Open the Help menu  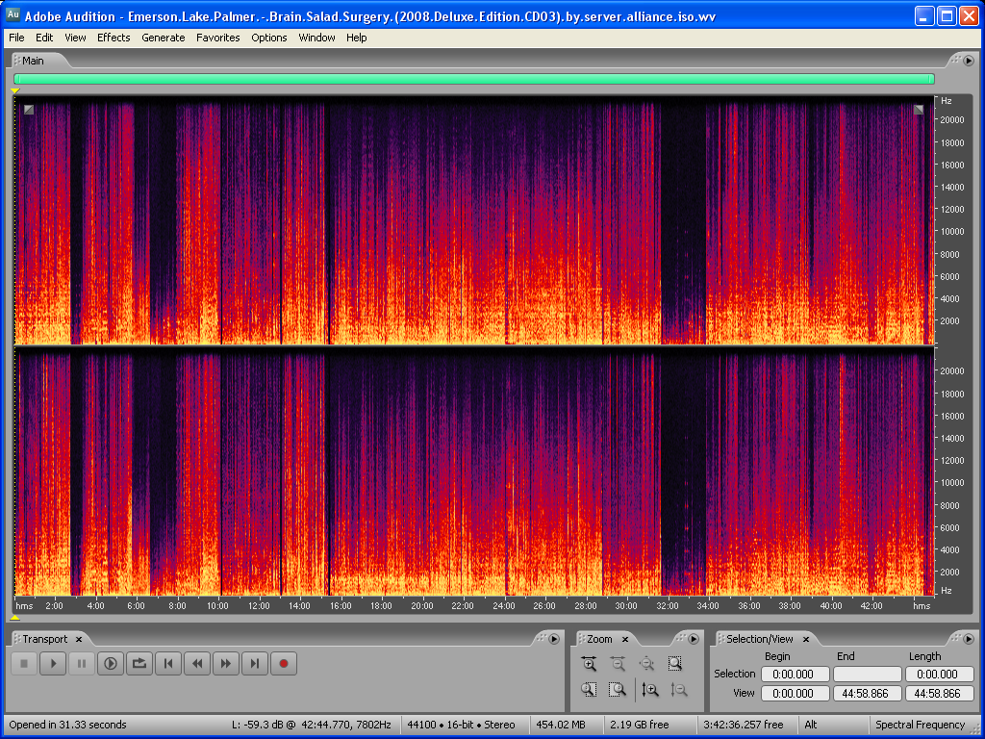tap(356, 38)
